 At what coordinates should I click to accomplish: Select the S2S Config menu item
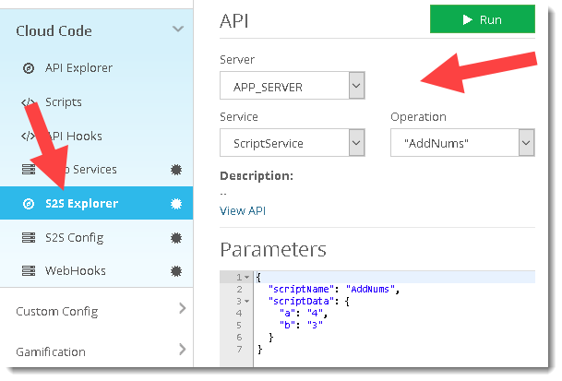74,238
